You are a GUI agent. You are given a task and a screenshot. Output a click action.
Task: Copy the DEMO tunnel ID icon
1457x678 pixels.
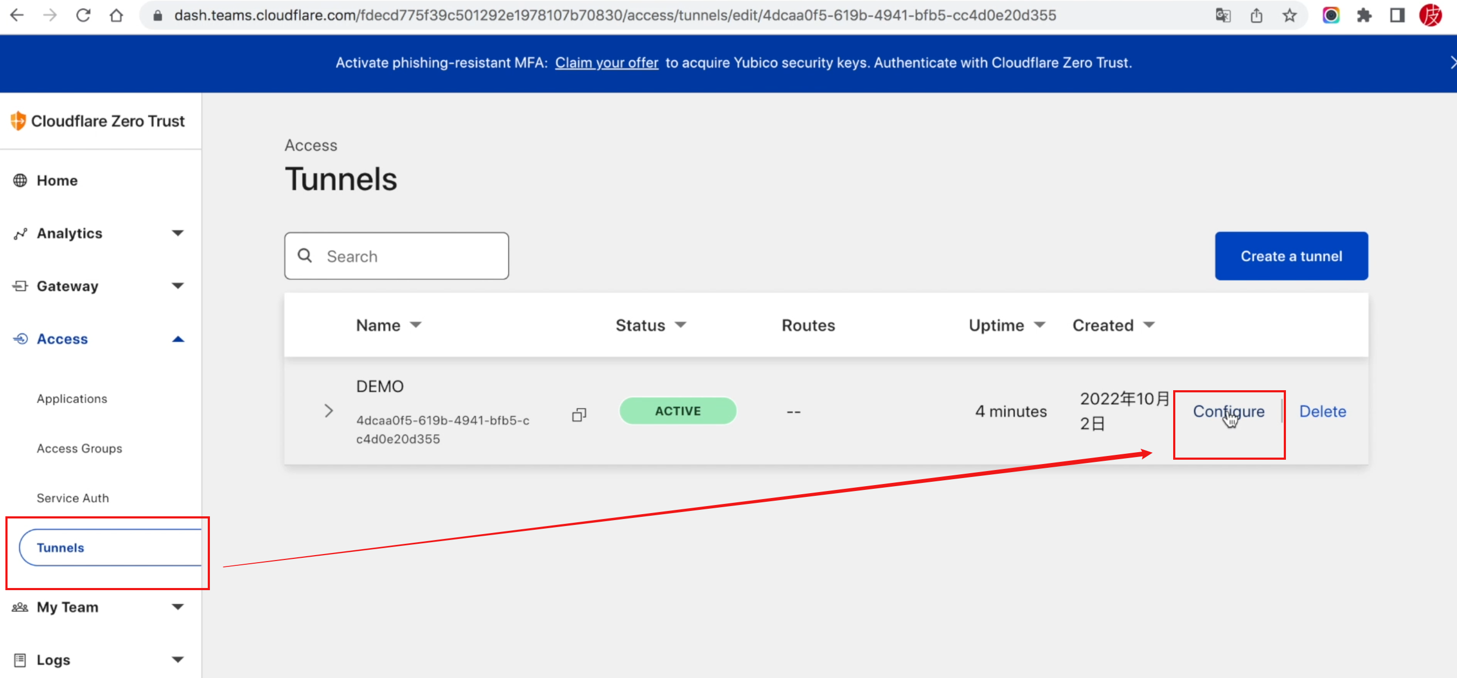pos(578,414)
